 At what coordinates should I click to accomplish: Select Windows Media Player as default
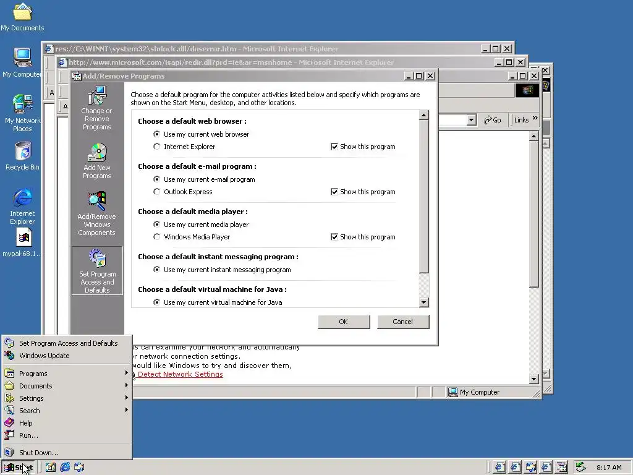tap(156, 237)
